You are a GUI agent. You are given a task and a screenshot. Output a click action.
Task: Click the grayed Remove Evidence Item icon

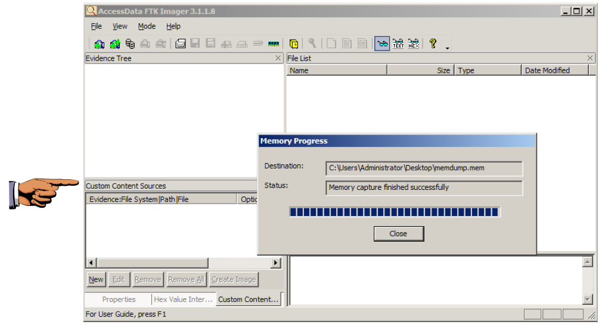(145, 44)
